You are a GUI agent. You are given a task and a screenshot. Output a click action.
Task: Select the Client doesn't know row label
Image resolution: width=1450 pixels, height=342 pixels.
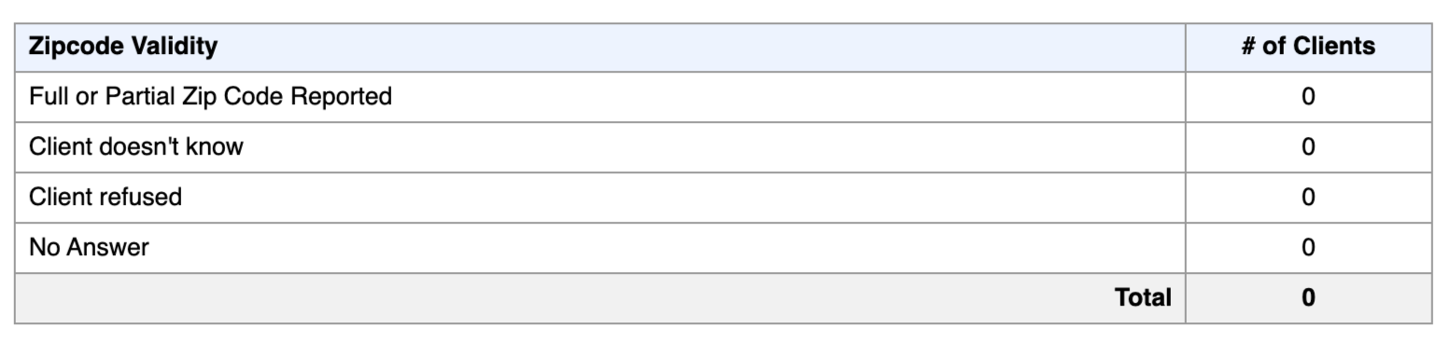click(x=135, y=147)
